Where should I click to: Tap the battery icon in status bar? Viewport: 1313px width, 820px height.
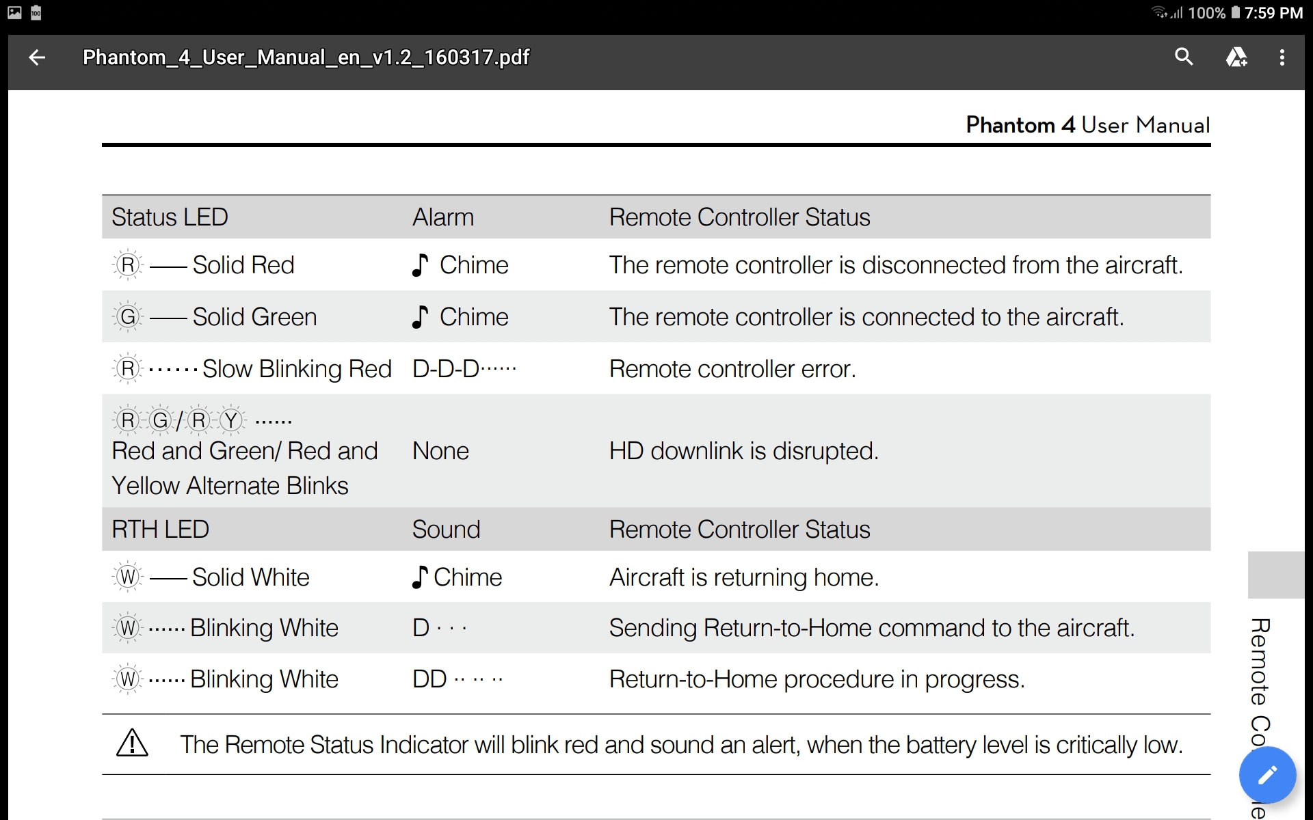1235,12
